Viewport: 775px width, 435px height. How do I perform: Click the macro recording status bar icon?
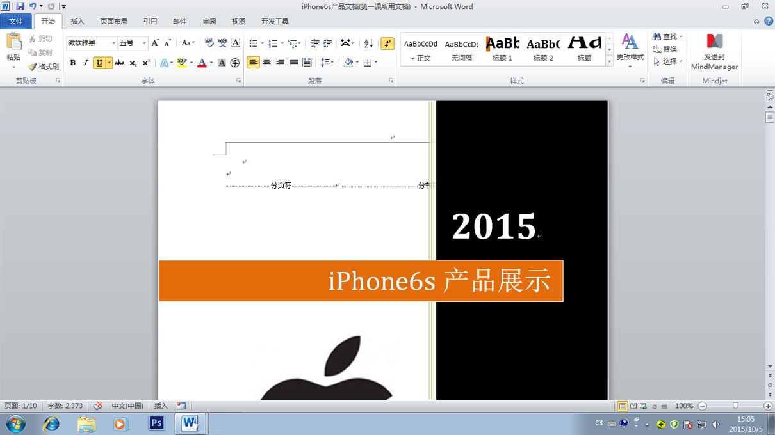(x=181, y=406)
